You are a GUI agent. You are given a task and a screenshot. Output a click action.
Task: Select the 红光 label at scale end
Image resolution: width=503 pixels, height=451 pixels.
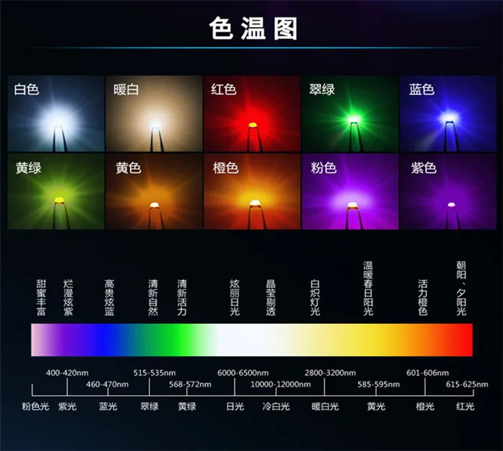465,406
